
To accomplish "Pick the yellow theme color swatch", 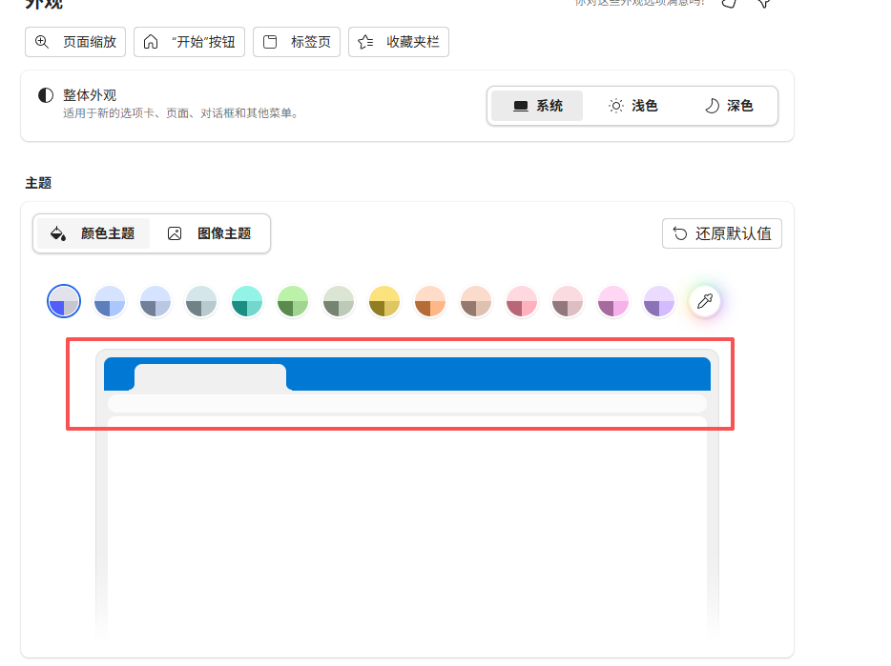I will pos(383,300).
